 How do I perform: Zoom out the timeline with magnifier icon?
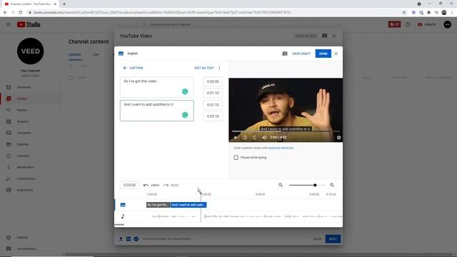[281, 185]
